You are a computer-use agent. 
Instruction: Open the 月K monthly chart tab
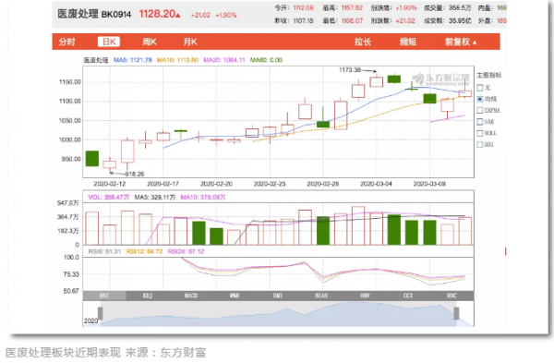[190, 42]
